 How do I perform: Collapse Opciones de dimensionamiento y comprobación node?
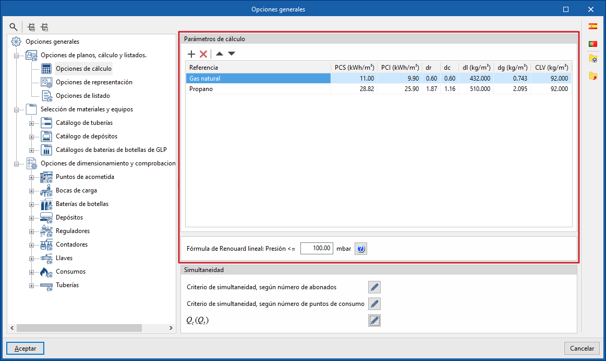coord(16,164)
